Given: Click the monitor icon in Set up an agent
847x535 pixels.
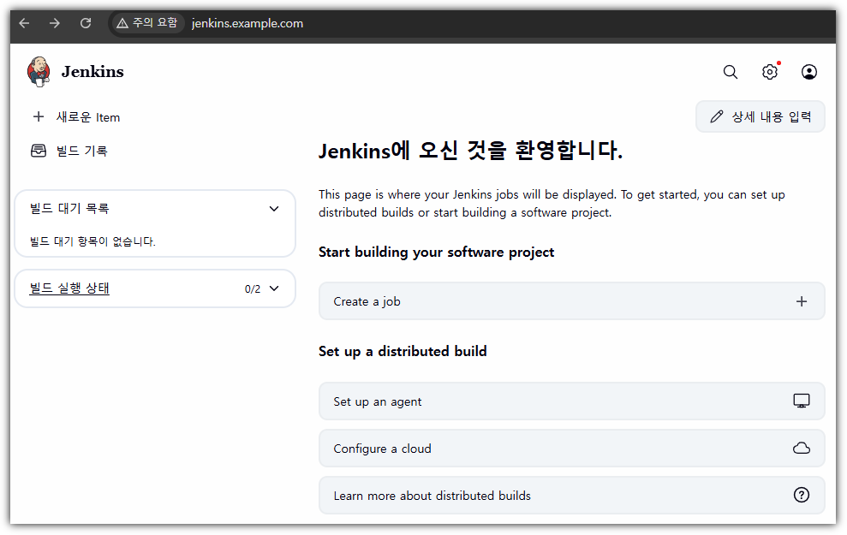Looking at the screenshot, I should pos(802,401).
